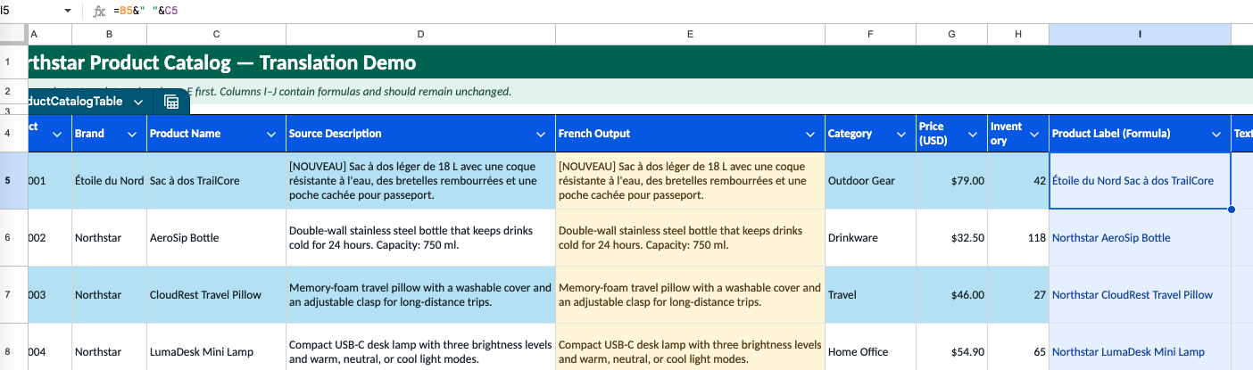This screenshot has width=1253, height=370.
Task: Select column G header
Action: click(951, 34)
